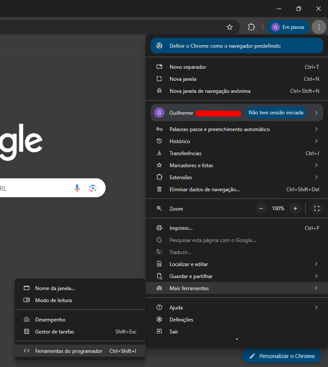Click the Em pausa profile chip
The height and width of the screenshot is (367, 328).
(288, 27)
